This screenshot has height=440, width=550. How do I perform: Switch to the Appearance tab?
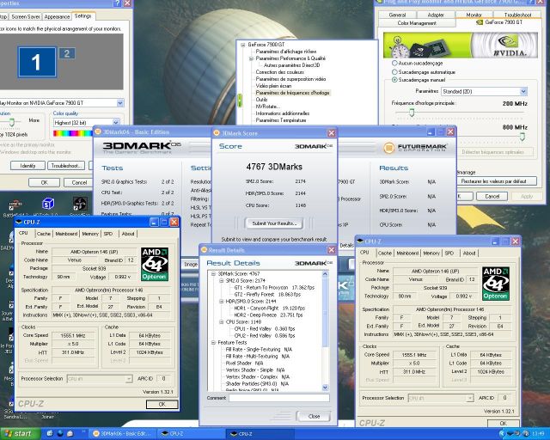click(57, 16)
